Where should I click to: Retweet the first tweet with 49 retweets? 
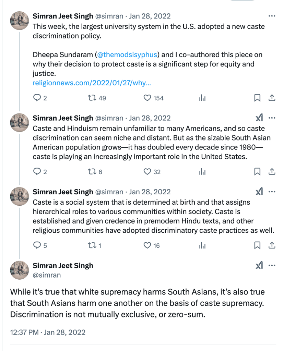click(x=92, y=98)
